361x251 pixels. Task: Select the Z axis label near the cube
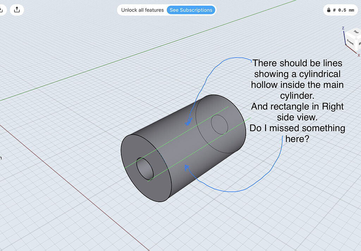[x=343, y=28]
